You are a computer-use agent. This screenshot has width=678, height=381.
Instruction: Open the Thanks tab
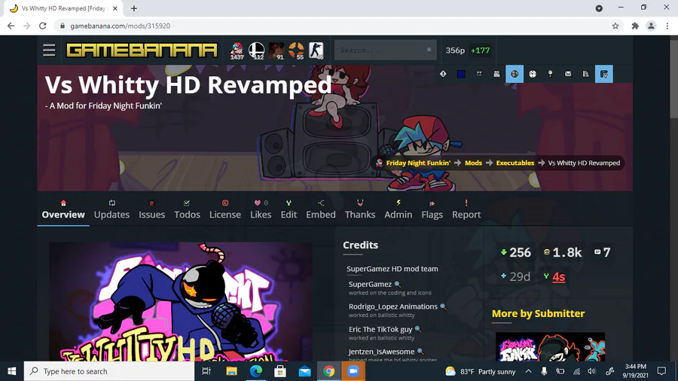pyautogui.click(x=360, y=209)
